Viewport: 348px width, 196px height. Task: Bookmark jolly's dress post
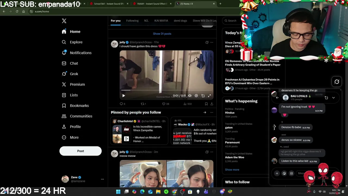click(x=206, y=104)
